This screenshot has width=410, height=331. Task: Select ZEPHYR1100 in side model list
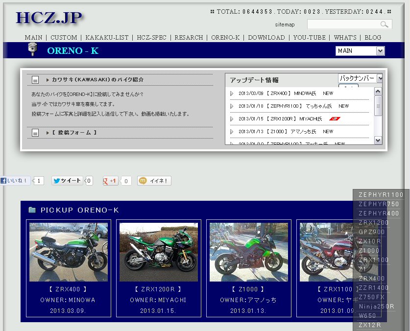pyautogui.click(x=381, y=195)
